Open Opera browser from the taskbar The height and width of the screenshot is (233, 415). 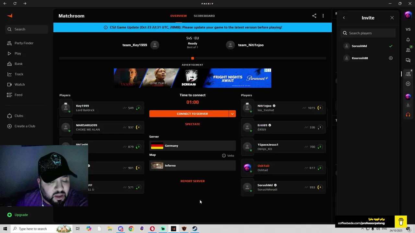click(x=152, y=229)
